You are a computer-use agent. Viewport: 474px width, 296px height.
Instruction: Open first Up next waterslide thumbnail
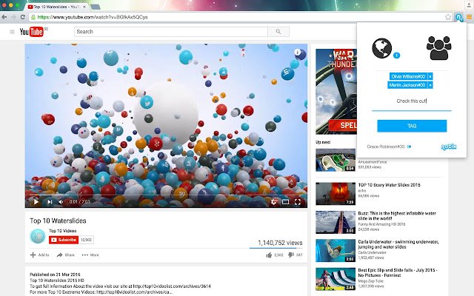point(336,160)
